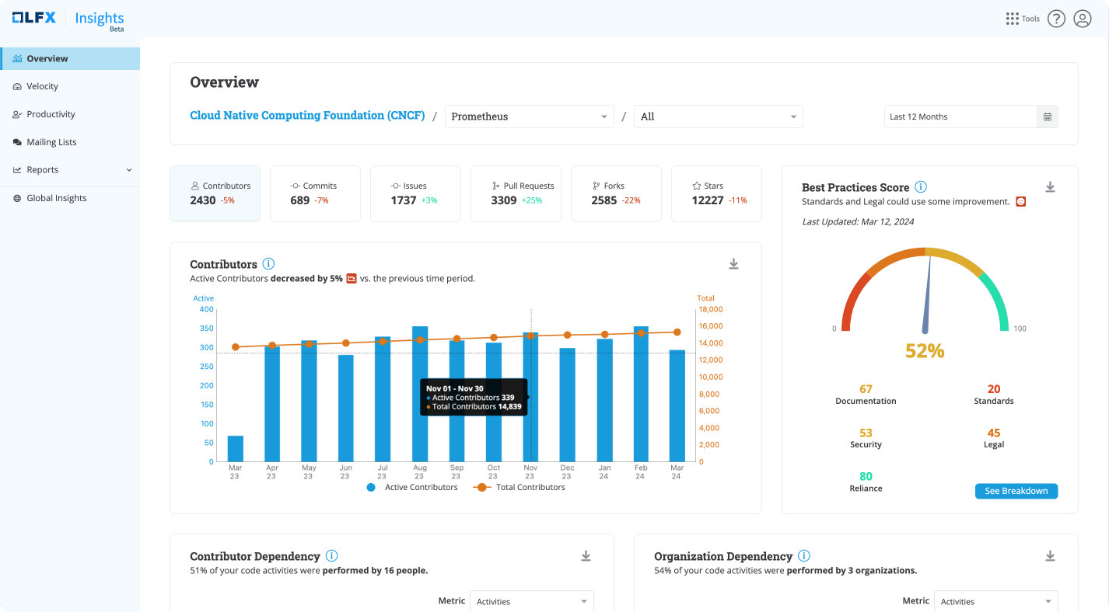Go to Productivity in the sidebar
The height and width of the screenshot is (612, 1109).
(70, 114)
